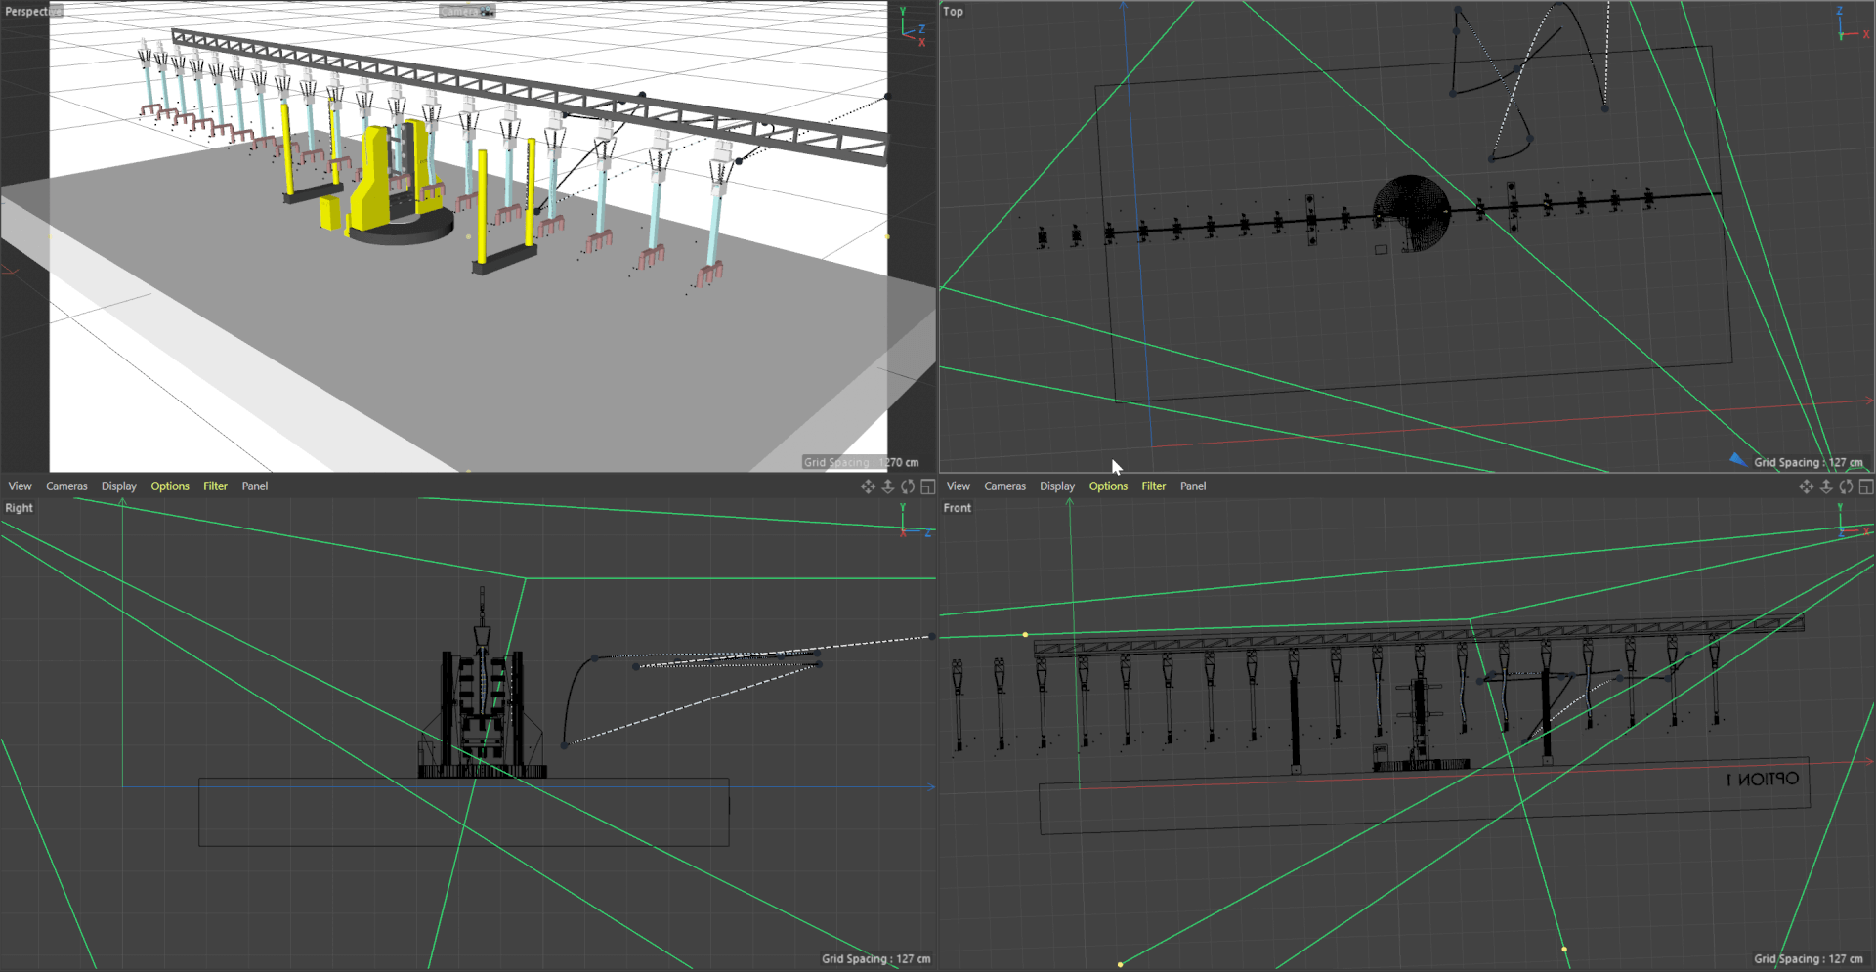The image size is (1876, 972).
Task: Select the round black disc in Top view
Action: coord(1411,213)
